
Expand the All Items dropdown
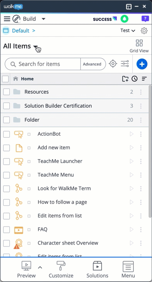click(x=35, y=46)
